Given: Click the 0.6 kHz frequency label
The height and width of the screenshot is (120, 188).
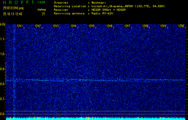Looking at the screenshot, I should [x=3, y=114].
